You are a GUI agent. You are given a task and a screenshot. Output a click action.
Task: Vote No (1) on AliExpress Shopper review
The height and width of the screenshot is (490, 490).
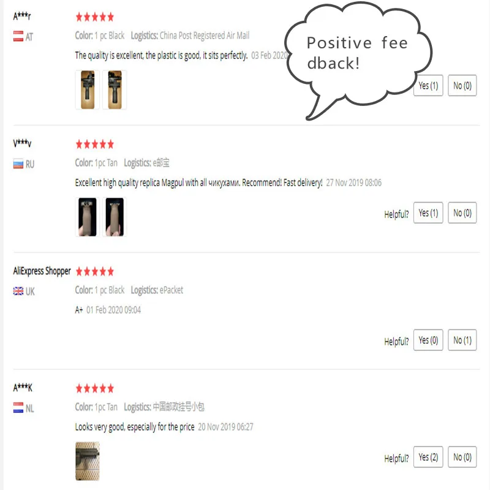[x=462, y=340]
